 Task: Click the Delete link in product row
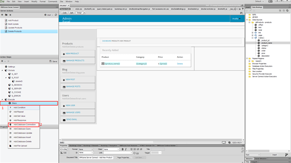180,64
